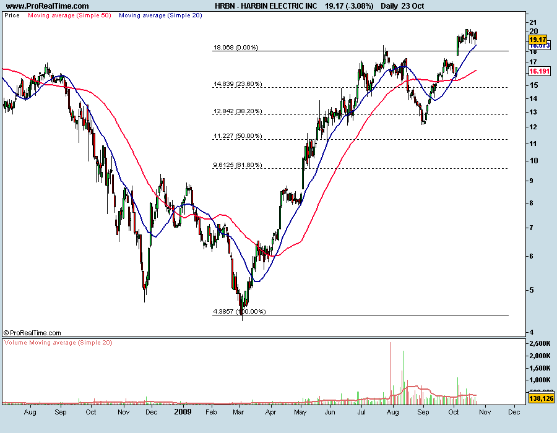The height and width of the screenshot is (433, 557).
Task: Click the yellow 19.17 current price tag
Action: [537, 40]
